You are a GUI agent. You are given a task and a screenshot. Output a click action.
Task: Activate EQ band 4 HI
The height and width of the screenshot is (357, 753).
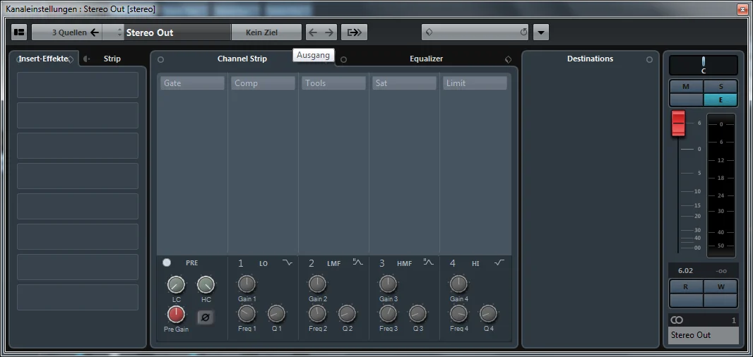tap(452, 263)
